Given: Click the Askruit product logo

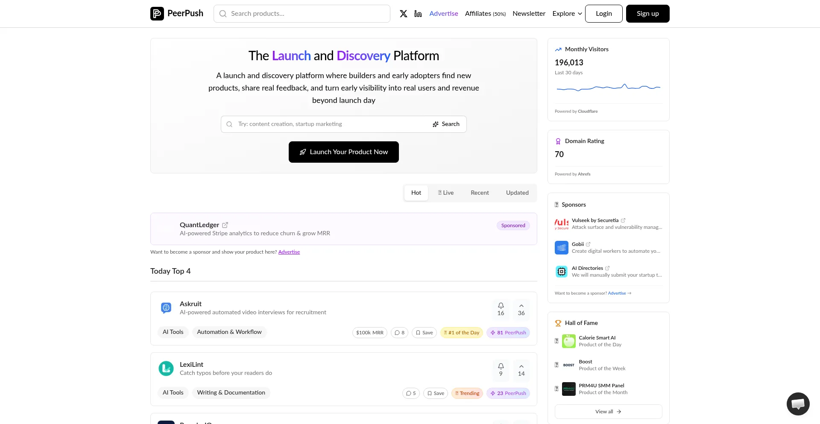Looking at the screenshot, I should (x=166, y=307).
